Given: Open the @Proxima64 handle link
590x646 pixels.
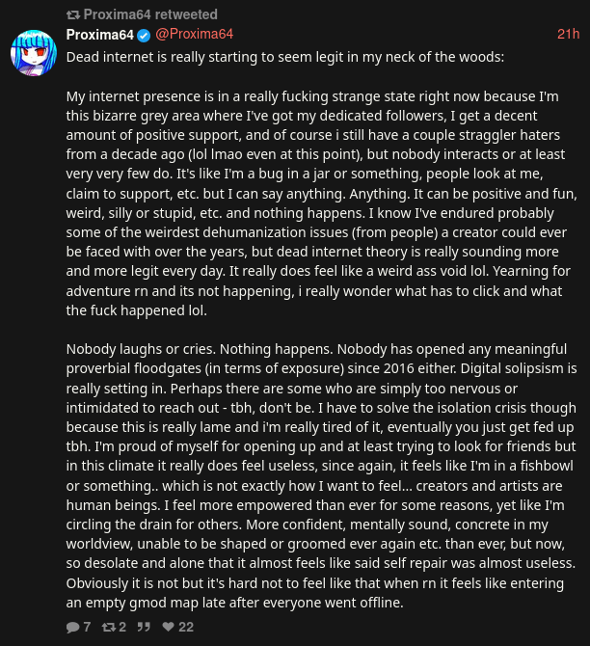Looking at the screenshot, I should (194, 35).
